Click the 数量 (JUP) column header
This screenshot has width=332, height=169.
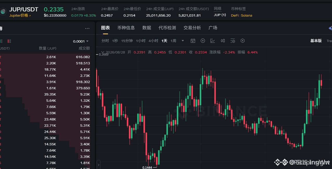(48, 48)
